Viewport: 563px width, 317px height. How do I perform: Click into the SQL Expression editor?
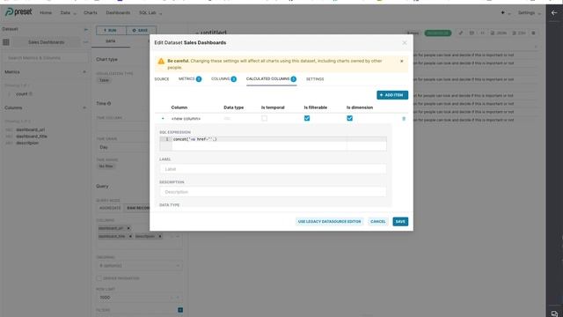tap(273, 144)
